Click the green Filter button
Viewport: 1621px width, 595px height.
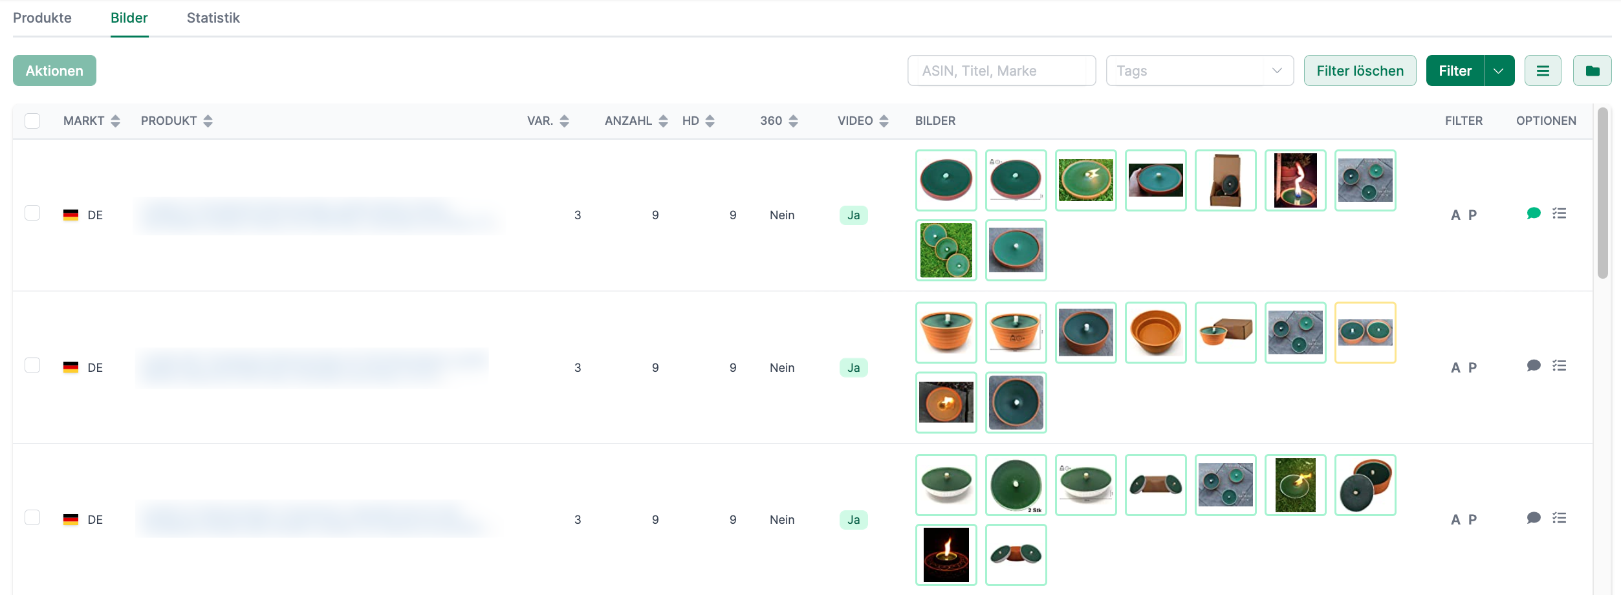coord(1455,70)
